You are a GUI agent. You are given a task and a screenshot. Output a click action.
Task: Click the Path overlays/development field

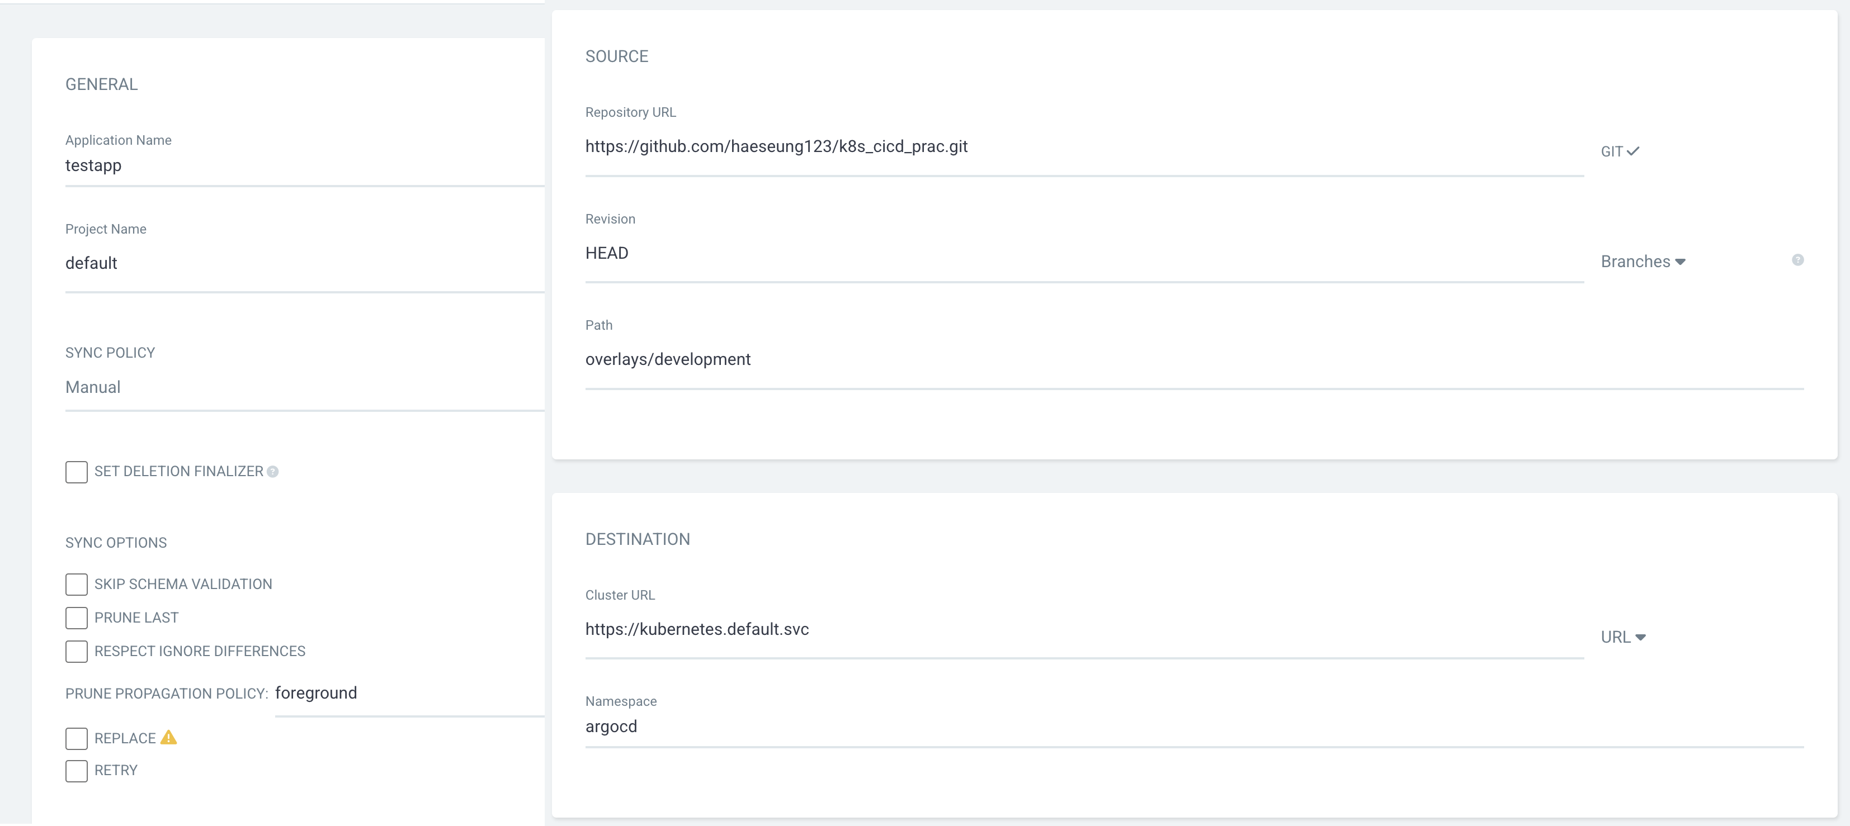click(1192, 359)
